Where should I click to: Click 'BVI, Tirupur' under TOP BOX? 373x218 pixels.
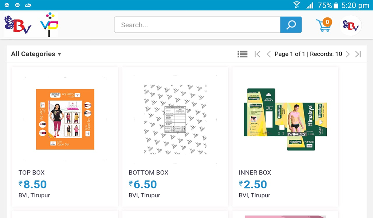click(x=34, y=195)
